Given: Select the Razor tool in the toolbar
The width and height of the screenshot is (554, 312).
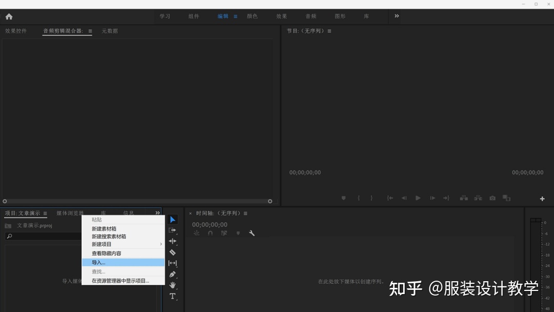Looking at the screenshot, I should (x=172, y=252).
